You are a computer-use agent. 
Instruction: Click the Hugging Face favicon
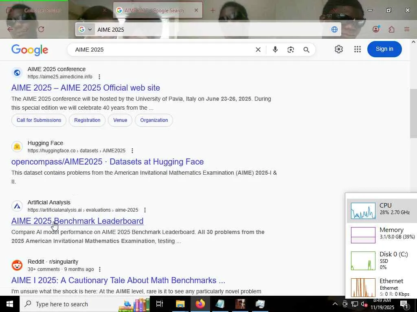pyautogui.click(x=17, y=147)
